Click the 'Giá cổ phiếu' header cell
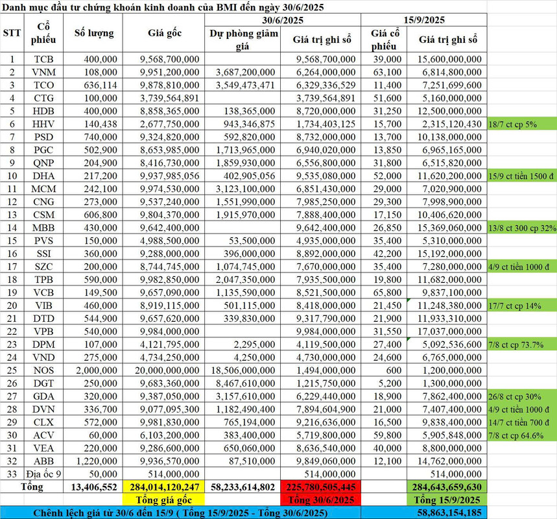The width and height of the screenshot is (557, 519). pos(384,40)
